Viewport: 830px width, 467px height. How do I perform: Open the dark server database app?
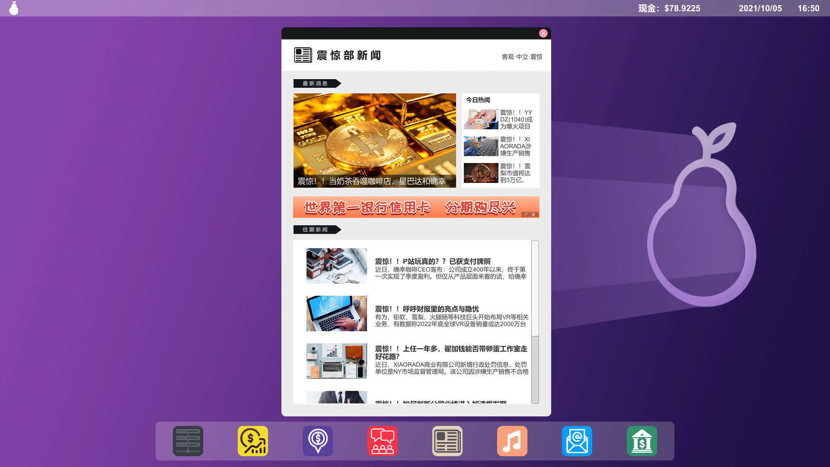click(188, 441)
